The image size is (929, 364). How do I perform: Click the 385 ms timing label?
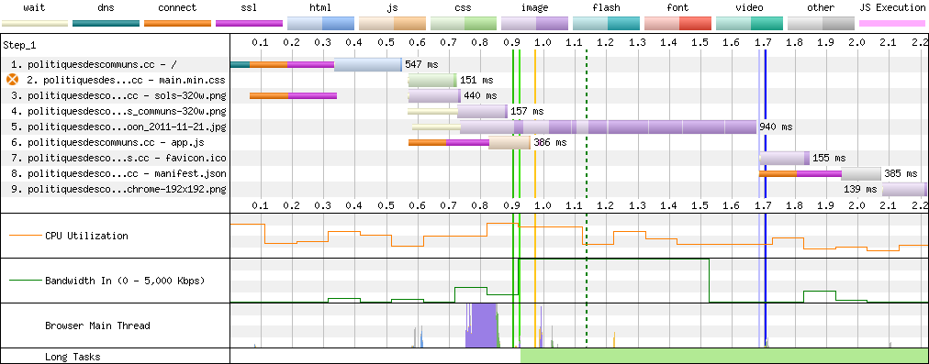pyautogui.click(x=901, y=173)
